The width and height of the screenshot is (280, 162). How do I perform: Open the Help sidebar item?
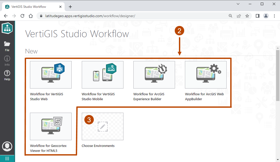point(7,75)
